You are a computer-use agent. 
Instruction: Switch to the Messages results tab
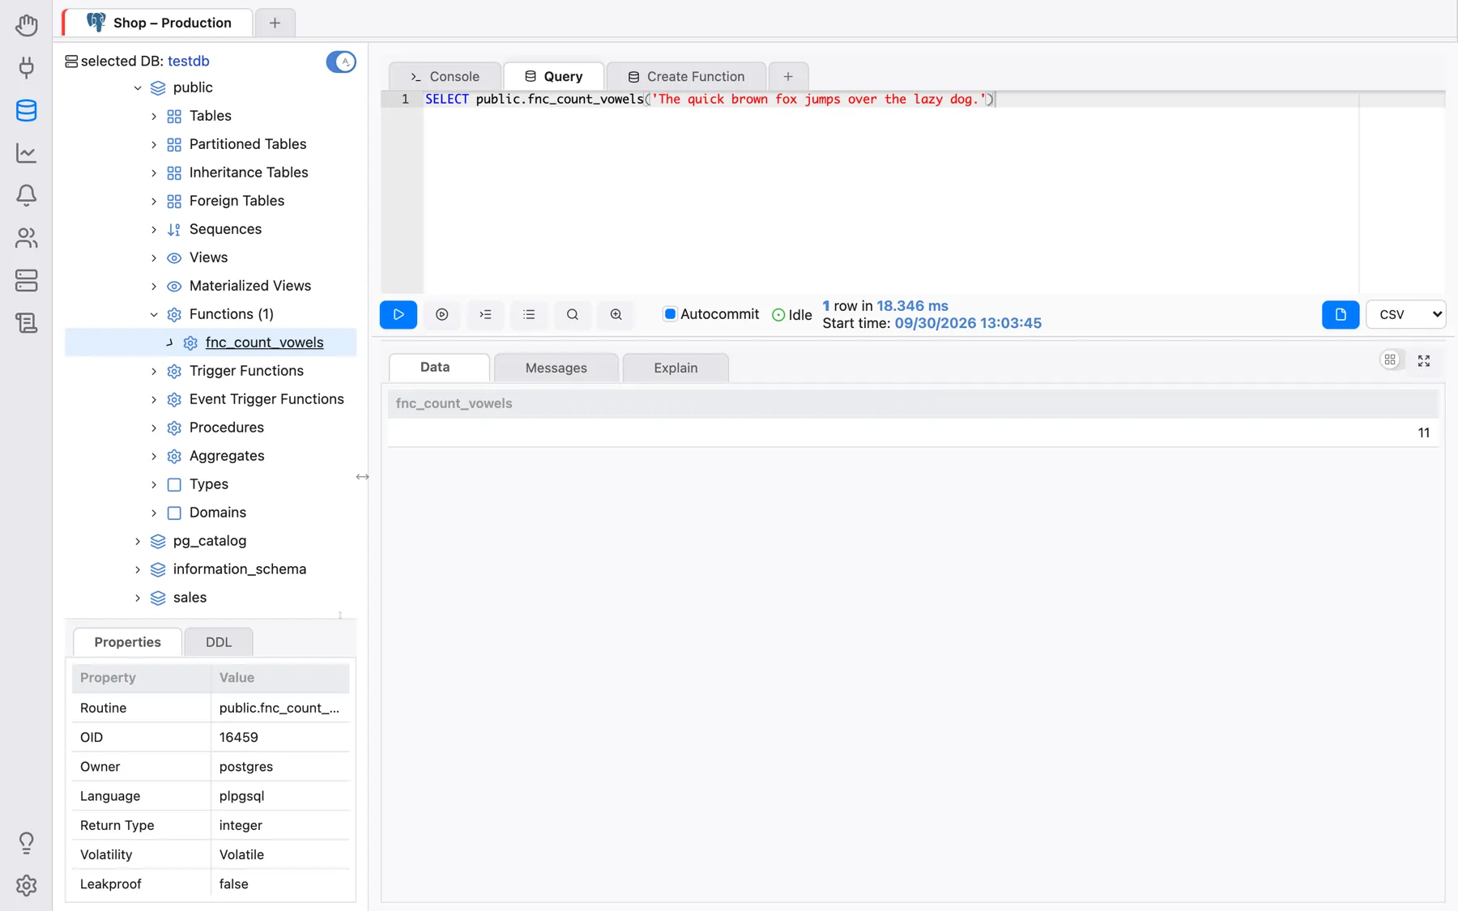(556, 368)
